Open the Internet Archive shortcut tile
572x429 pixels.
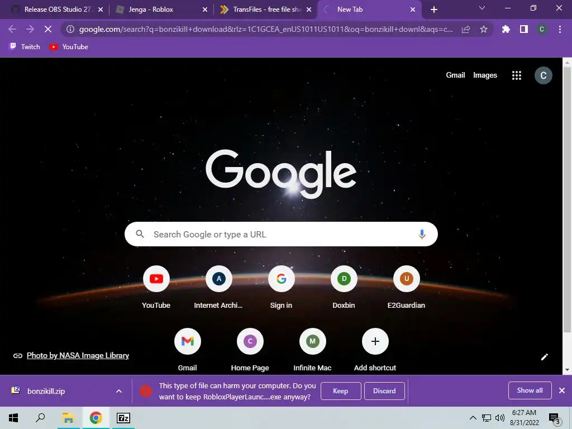(x=218, y=287)
